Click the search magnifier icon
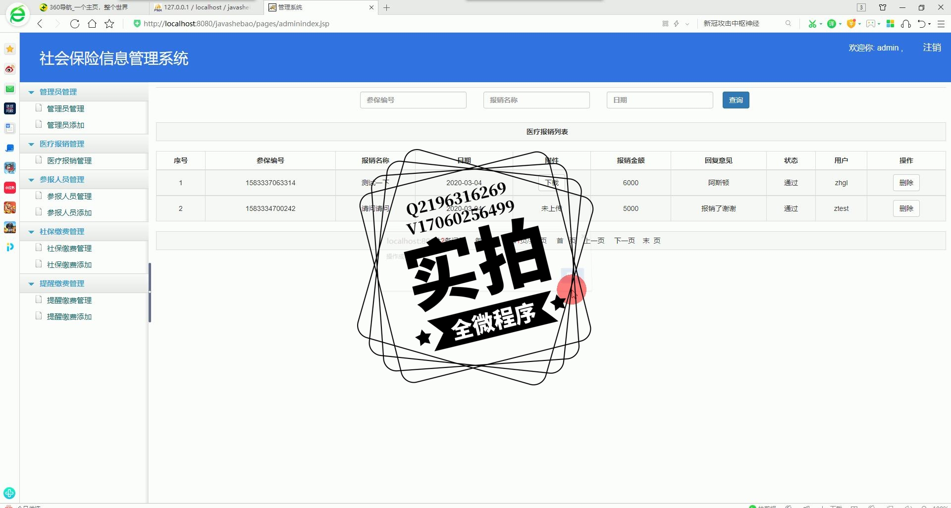This screenshot has height=508, width=951. (788, 23)
